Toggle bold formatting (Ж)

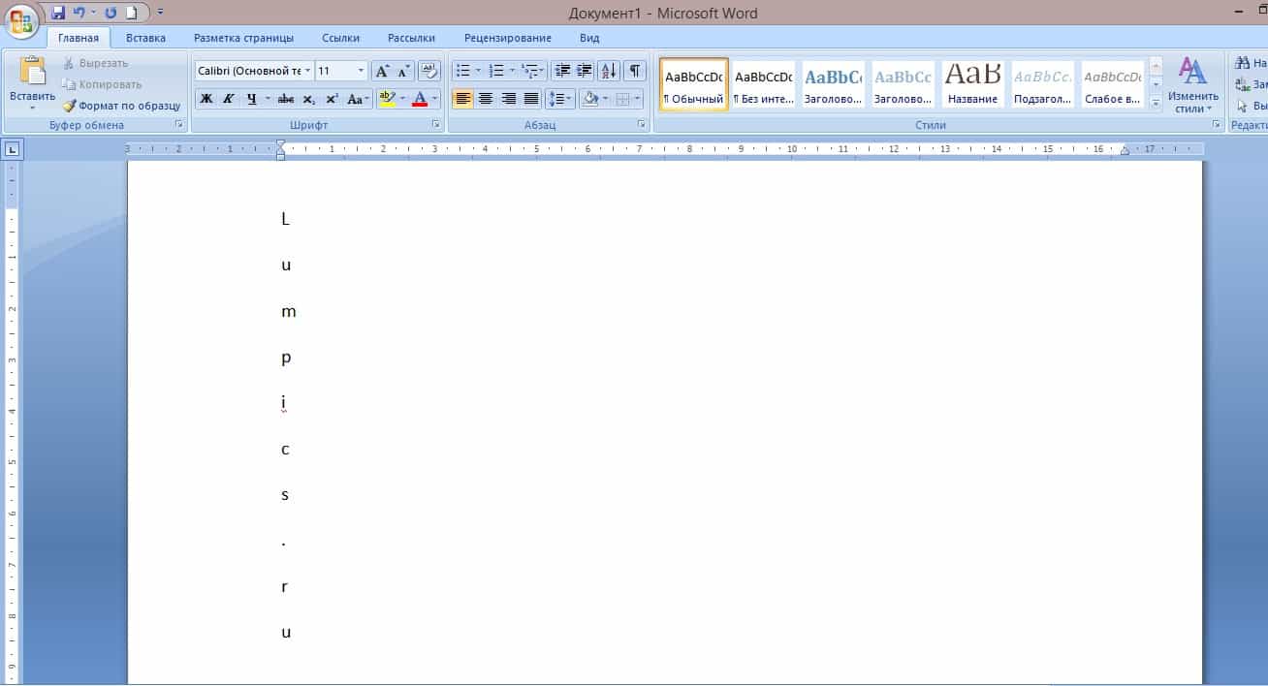[206, 99]
